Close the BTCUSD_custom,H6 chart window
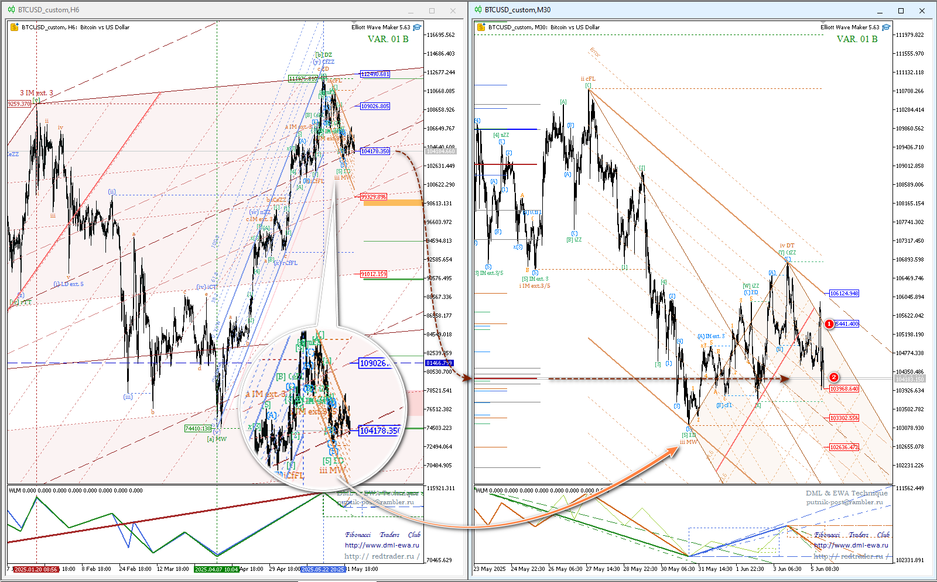 coord(453,11)
